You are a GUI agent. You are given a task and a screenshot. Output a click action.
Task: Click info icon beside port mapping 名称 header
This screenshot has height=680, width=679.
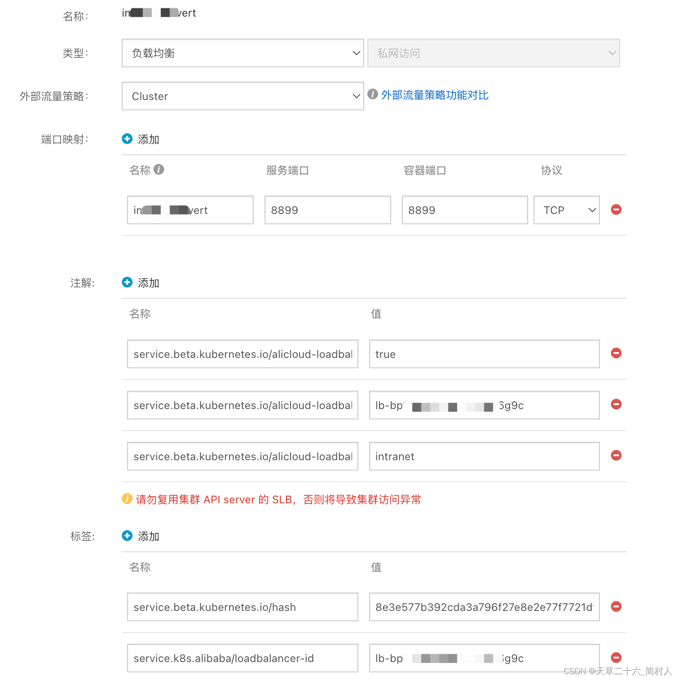pos(159,169)
